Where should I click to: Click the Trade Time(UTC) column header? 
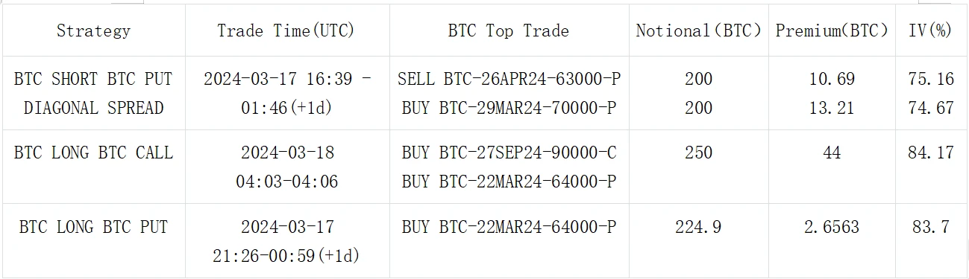point(286,31)
